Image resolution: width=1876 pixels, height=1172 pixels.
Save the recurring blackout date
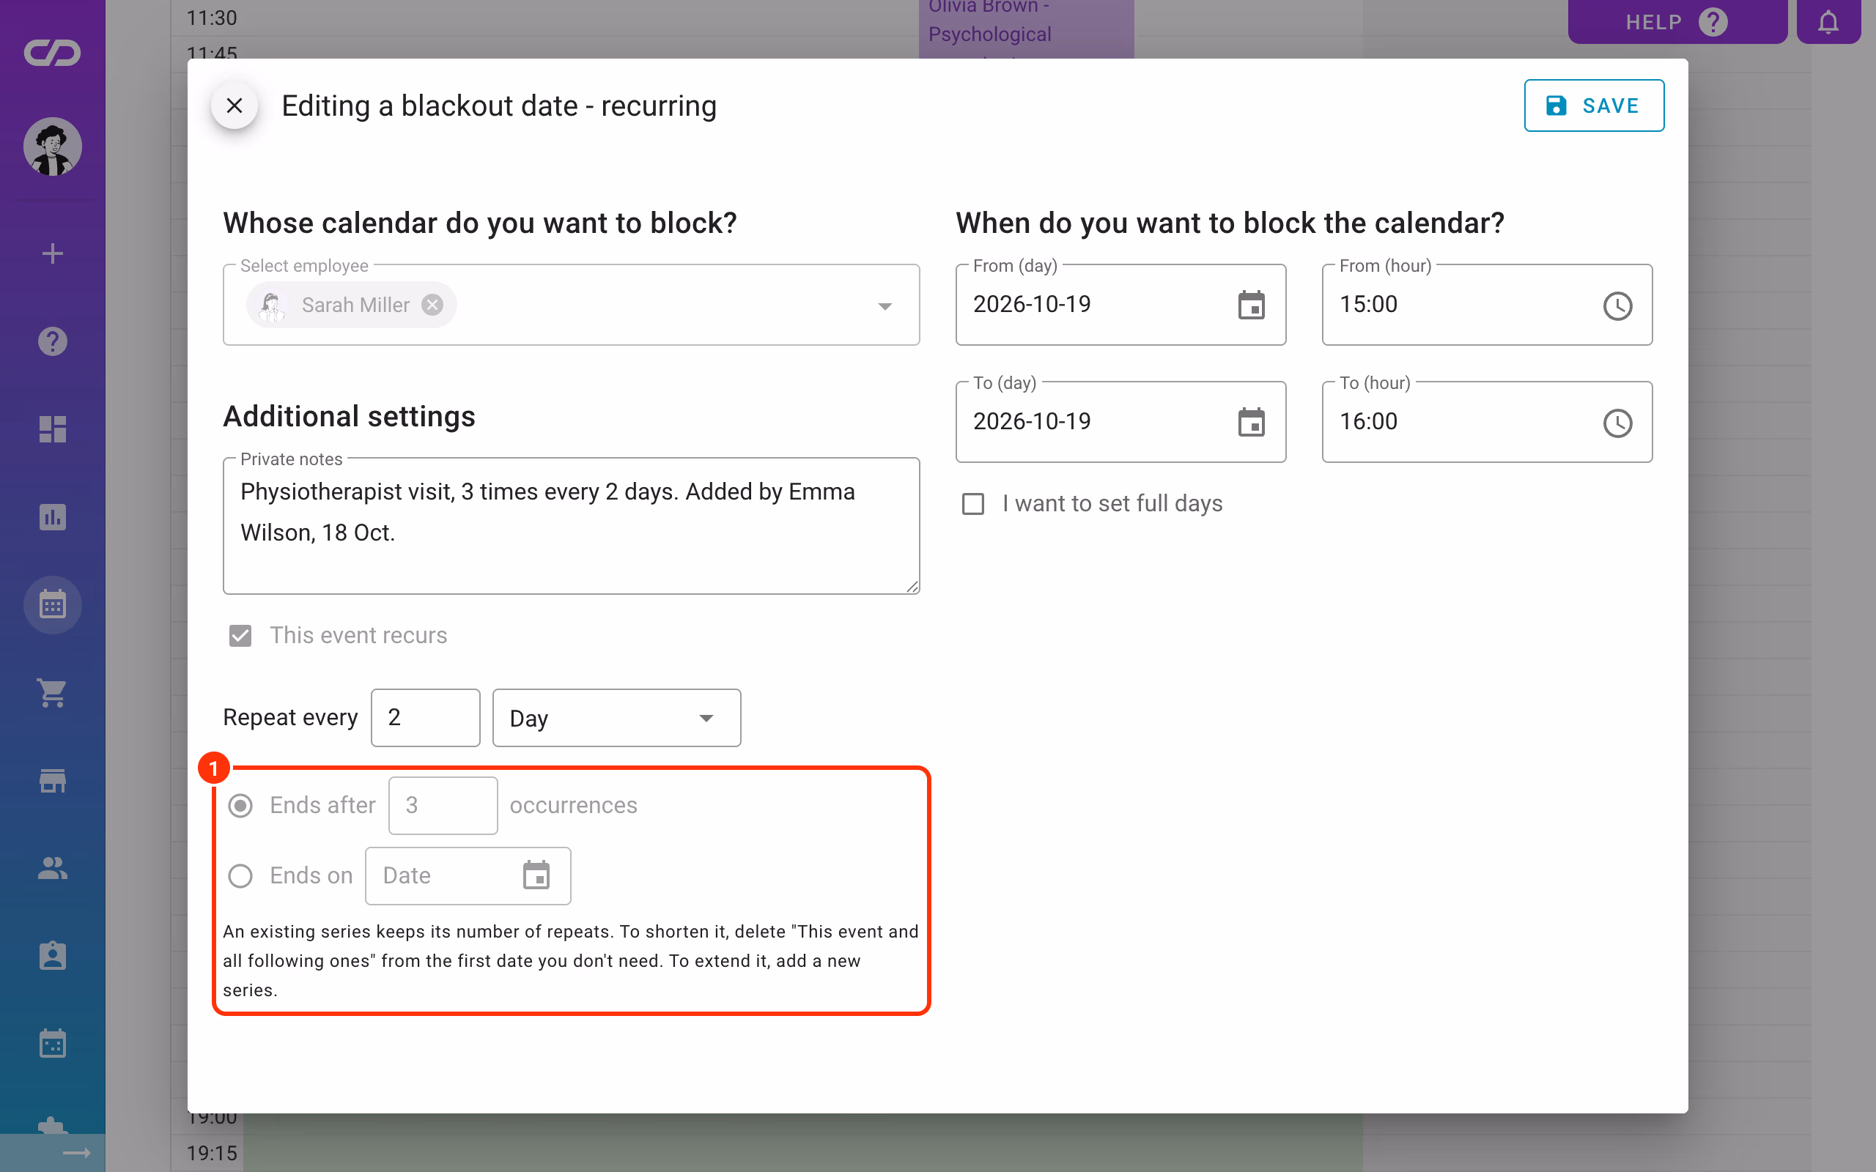[x=1593, y=105]
